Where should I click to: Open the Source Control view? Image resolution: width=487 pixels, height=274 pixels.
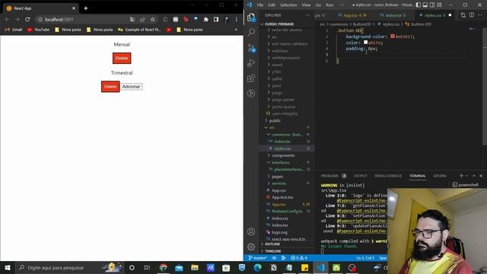click(251, 48)
